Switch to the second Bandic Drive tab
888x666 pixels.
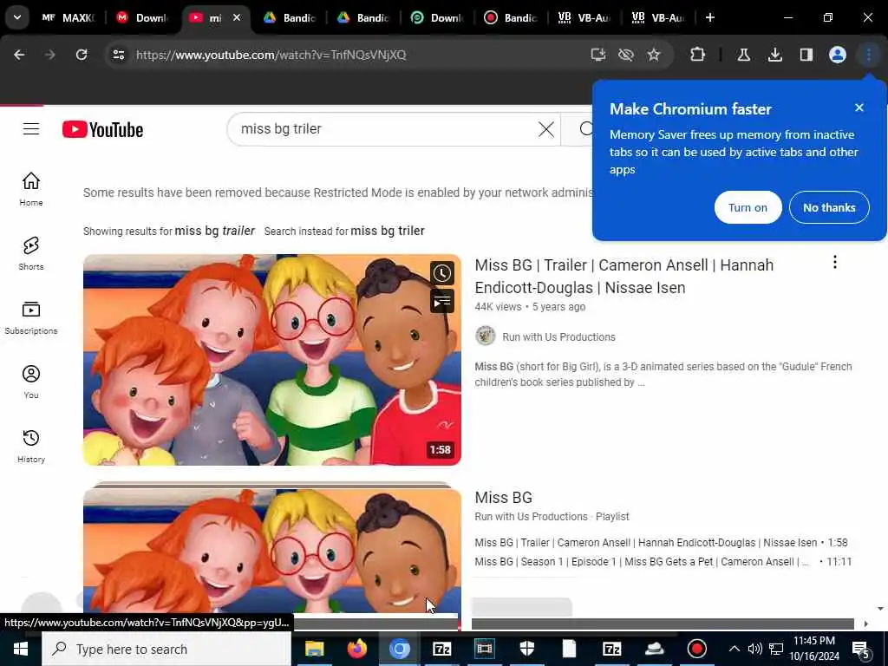[x=363, y=17]
